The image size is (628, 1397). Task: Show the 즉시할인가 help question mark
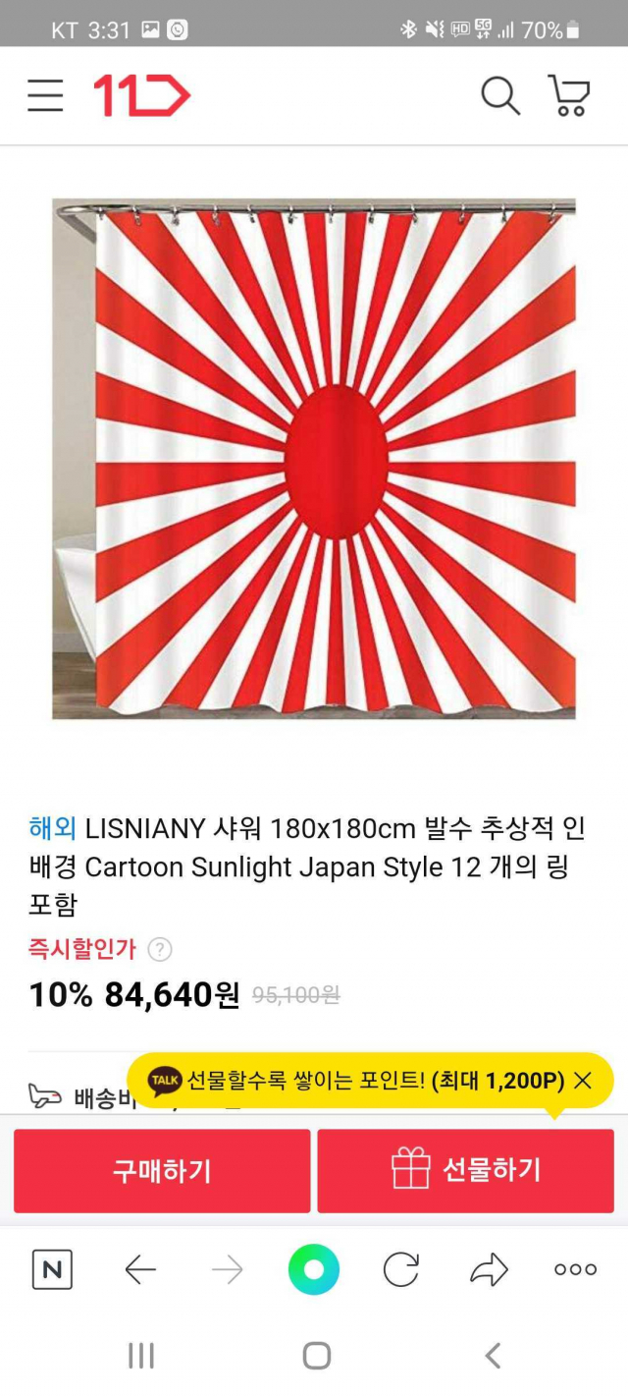pos(160,950)
